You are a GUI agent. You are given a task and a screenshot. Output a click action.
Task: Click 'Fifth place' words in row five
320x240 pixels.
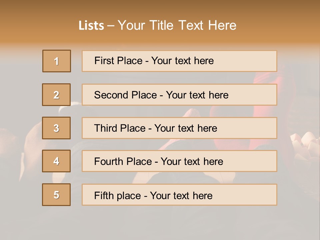pyautogui.click(x=117, y=195)
